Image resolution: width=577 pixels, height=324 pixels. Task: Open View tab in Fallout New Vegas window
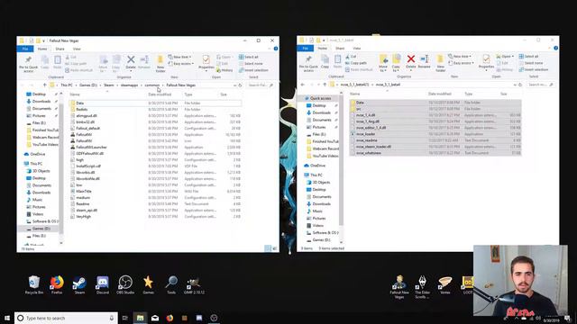tap(77, 49)
